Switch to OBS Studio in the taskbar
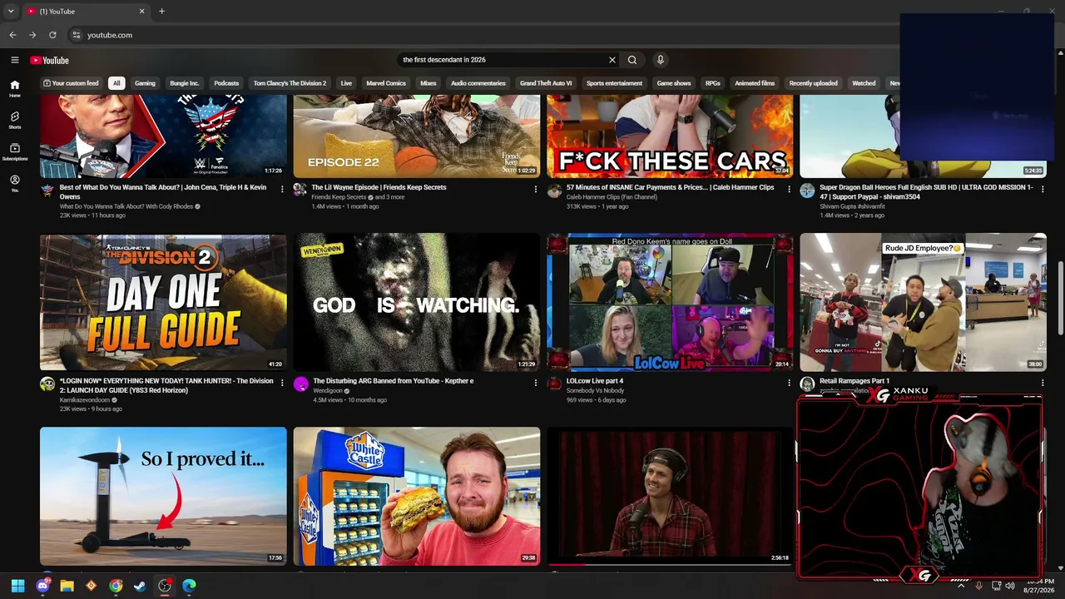Viewport: 1065px width, 599px height. coord(165,586)
